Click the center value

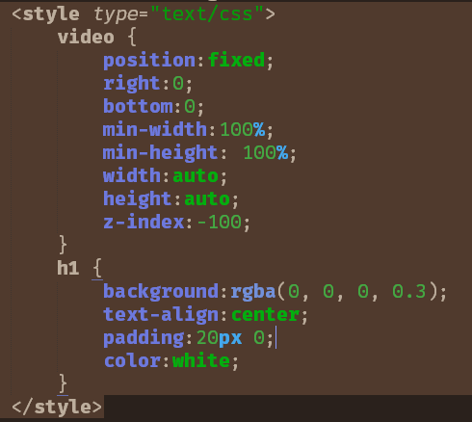tap(266, 315)
